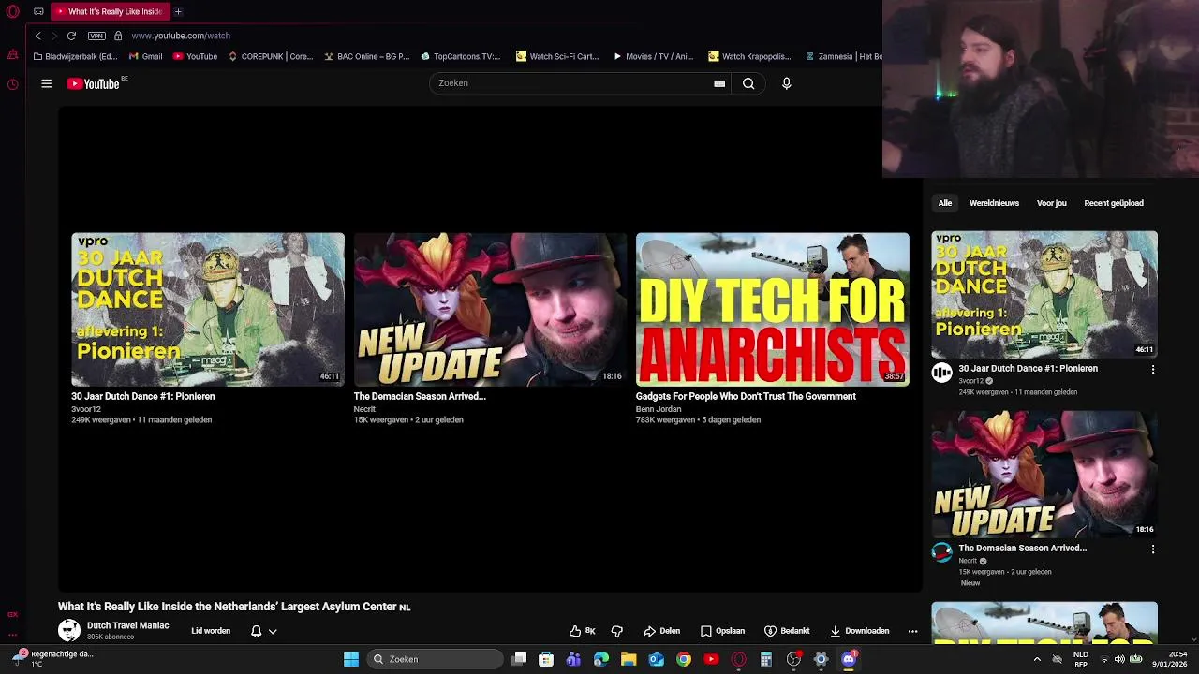Open sidebar thumbnail for The Demacian Season
The height and width of the screenshot is (674, 1199).
[x=1044, y=474]
